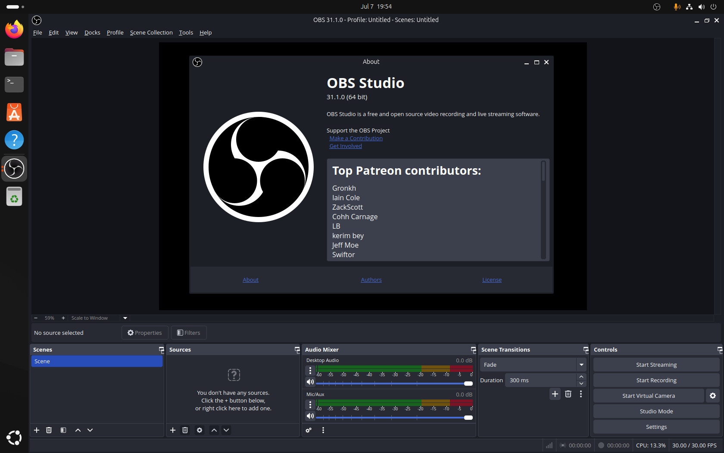Open Desktop Audio options menu dots
The width and height of the screenshot is (724, 453).
click(310, 371)
